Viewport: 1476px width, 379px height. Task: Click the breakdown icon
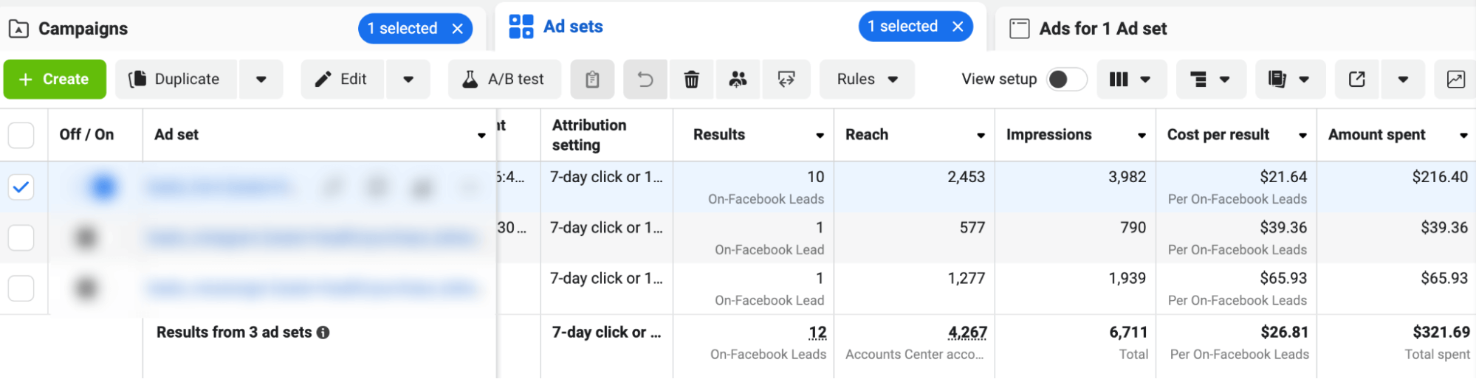pyautogui.click(x=1209, y=80)
